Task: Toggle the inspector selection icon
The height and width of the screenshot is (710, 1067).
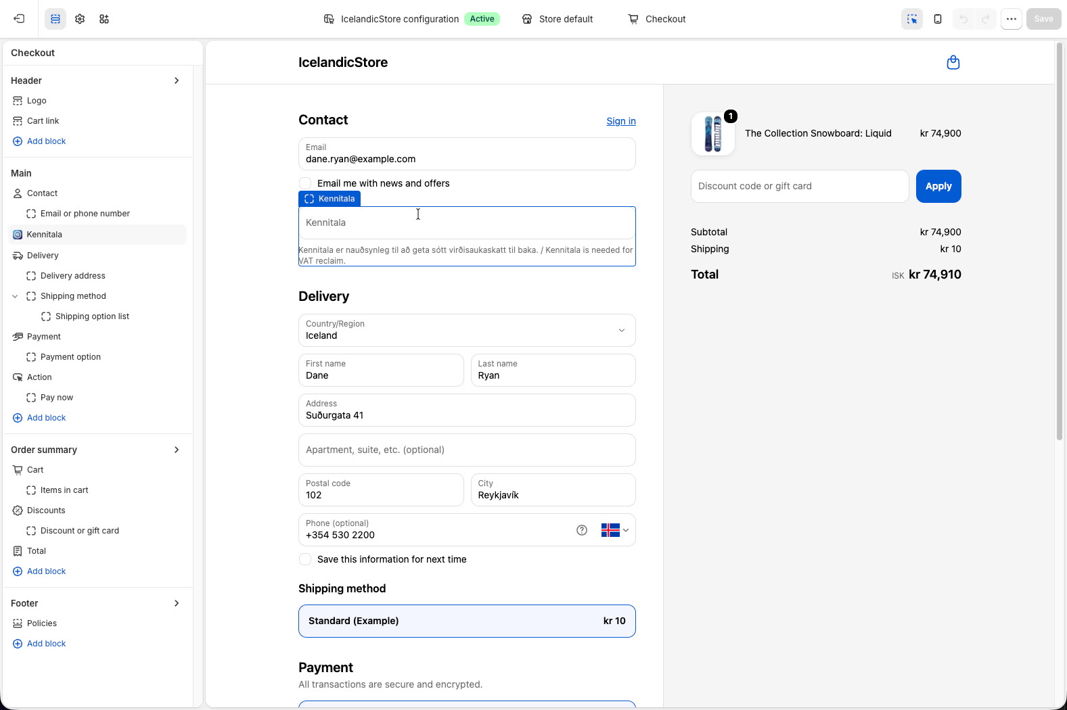Action: 912,19
